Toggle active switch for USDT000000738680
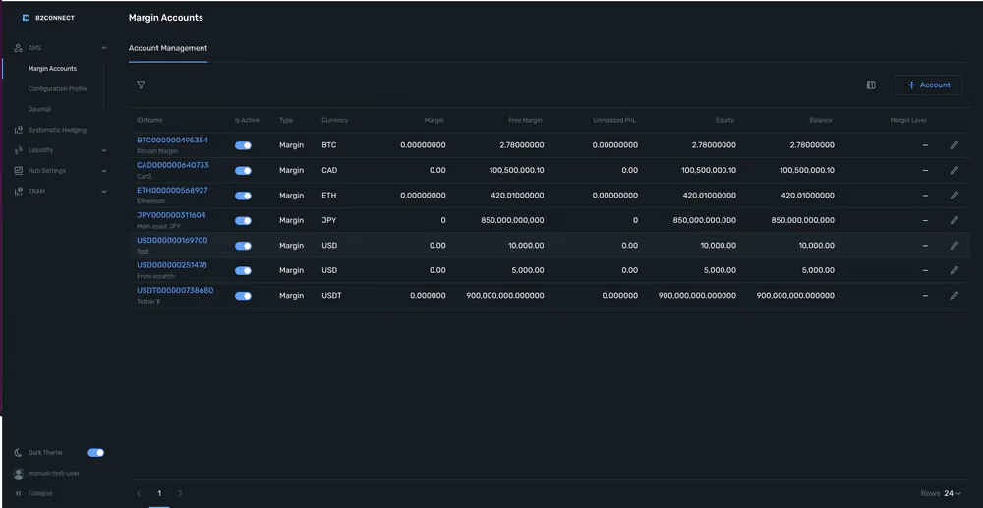 [243, 296]
